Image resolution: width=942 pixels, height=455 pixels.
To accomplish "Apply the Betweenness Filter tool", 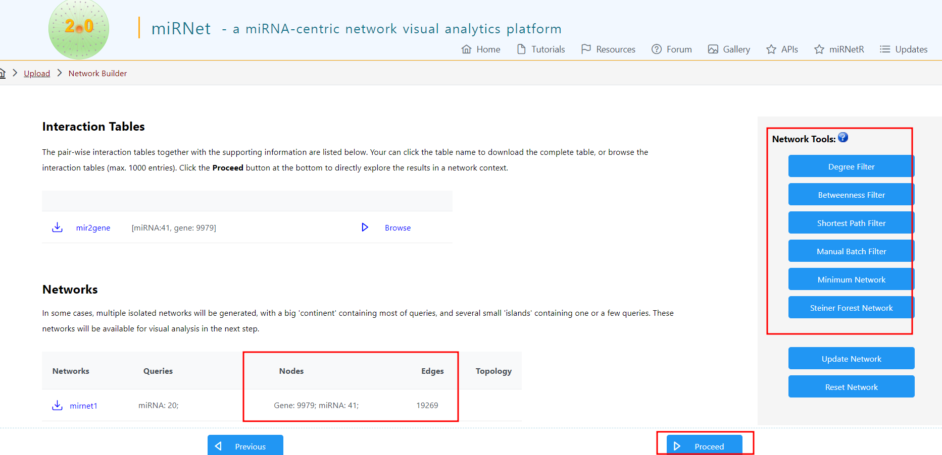I will 851,194.
